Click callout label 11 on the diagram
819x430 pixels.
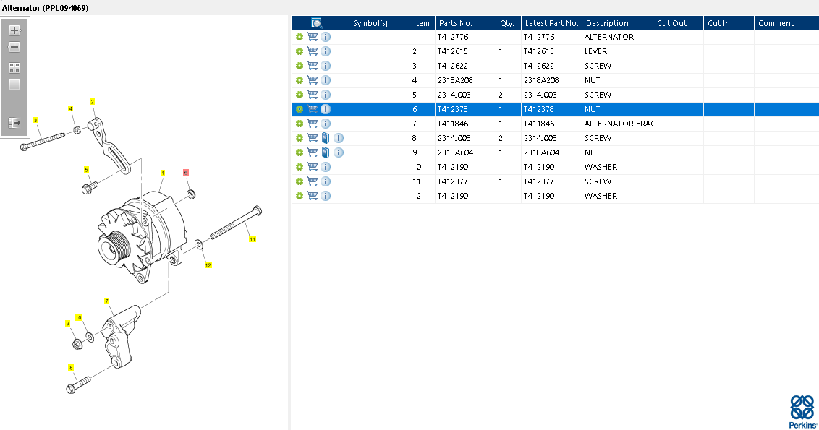point(253,239)
